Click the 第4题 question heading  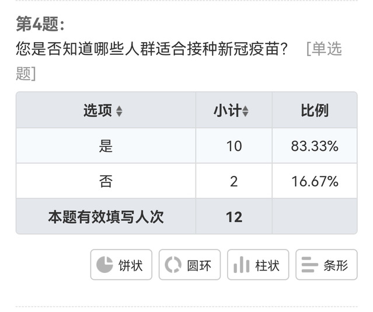click(40, 24)
